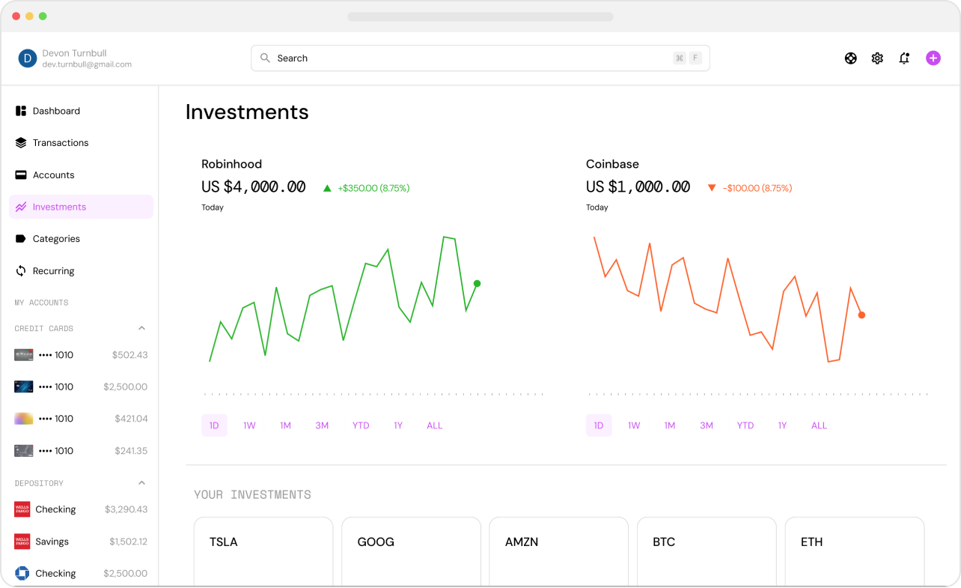Click Chase logo beside $2,500.00 Checking
This screenshot has height=588, width=961.
(x=22, y=574)
